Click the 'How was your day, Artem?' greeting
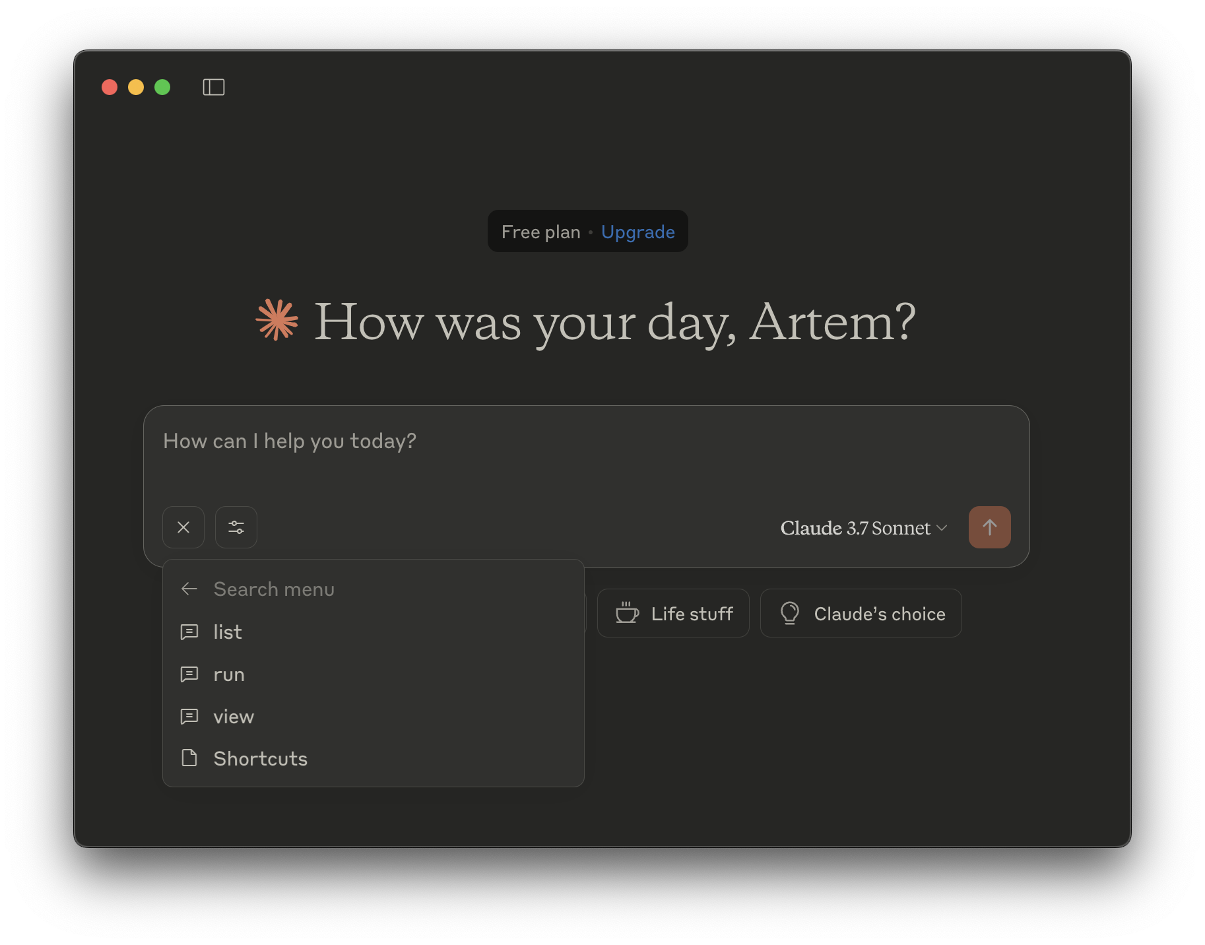Image resolution: width=1205 pixels, height=945 pixels. pyautogui.click(x=615, y=322)
